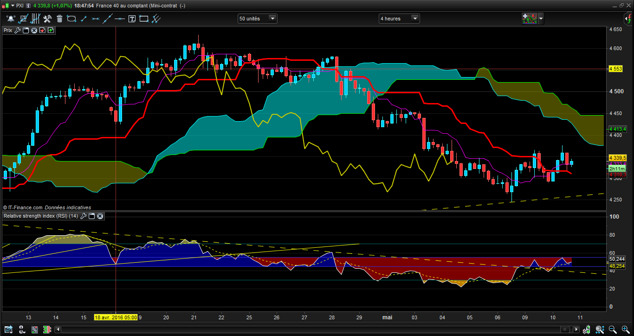
Task: Click the 4 339,5 current price label
Action: pos(618,157)
